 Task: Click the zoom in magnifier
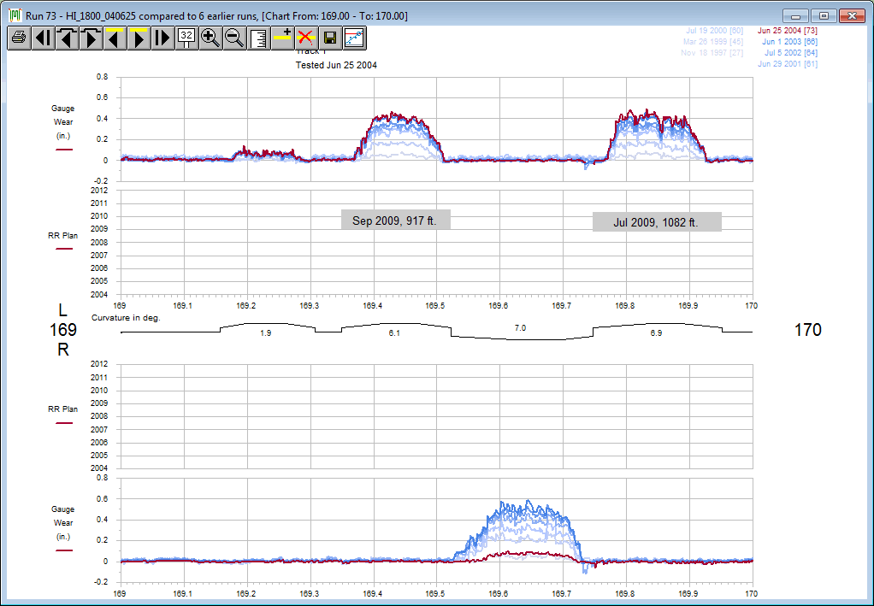point(210,38)
